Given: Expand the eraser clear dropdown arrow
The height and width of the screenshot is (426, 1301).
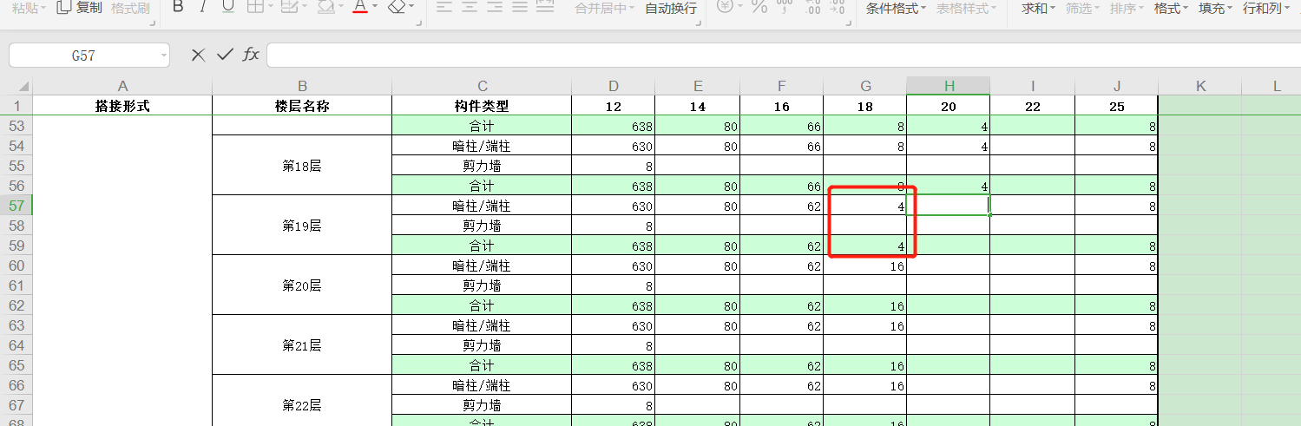Looking at the screenshot, I should 411,8.
